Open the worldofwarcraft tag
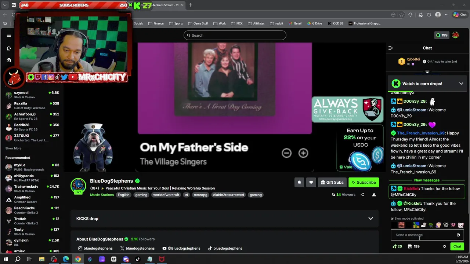The height and width of the screenshot is (264, 470). pyautogui.click(x=166, y=195)
